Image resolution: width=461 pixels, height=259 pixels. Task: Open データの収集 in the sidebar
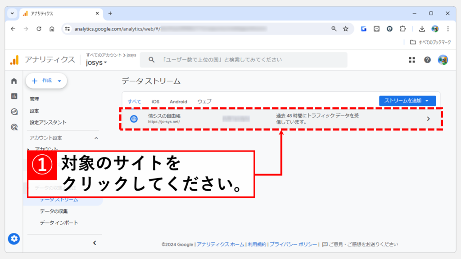[x=54, y=211]
